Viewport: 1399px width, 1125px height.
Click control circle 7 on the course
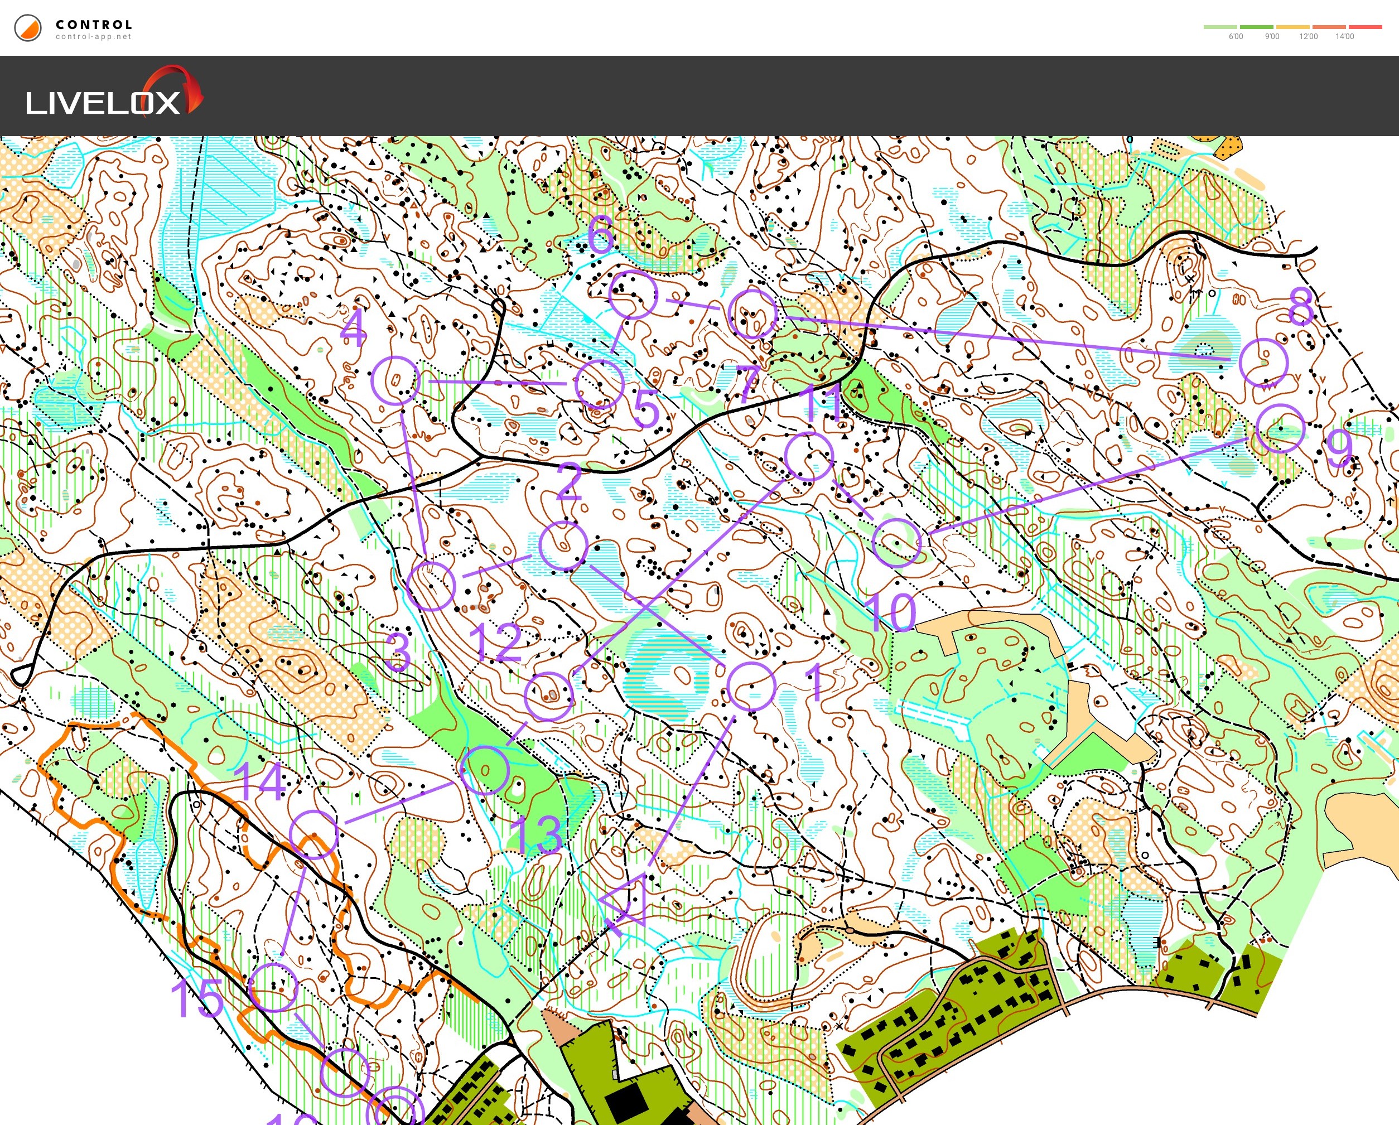pyautogui.click(x=752, y=314)
